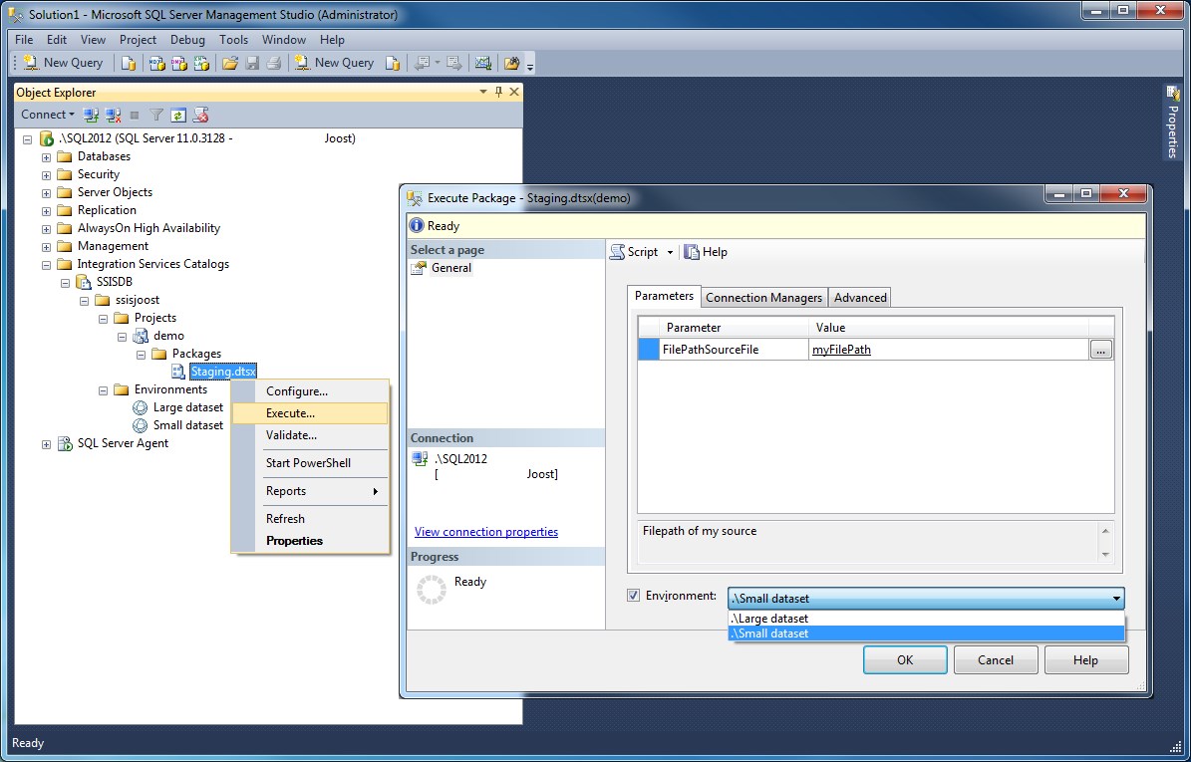Open the Environment dropdown list
This screenshot has height=762, width=1191.
point(1116,599)
